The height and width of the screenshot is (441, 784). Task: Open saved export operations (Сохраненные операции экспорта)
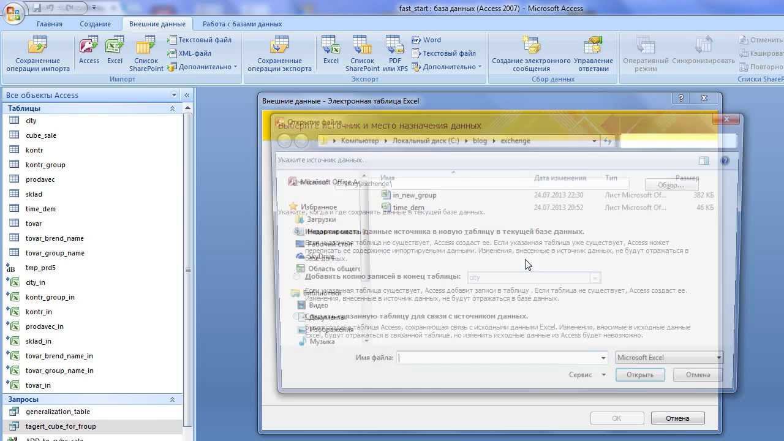click(x=280, y=55)
